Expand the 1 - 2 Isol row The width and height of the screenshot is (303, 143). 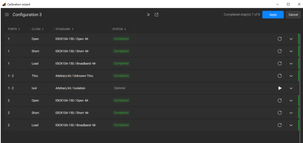291,88
